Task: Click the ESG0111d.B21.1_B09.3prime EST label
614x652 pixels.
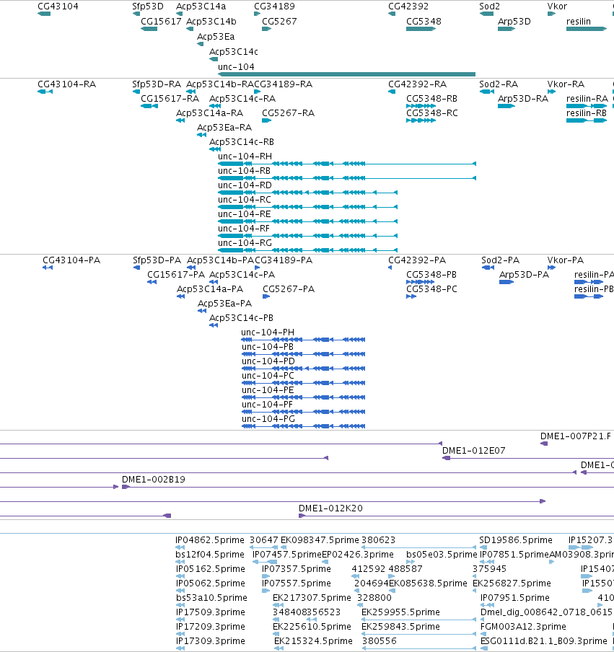Action: (x=544, y=641)
